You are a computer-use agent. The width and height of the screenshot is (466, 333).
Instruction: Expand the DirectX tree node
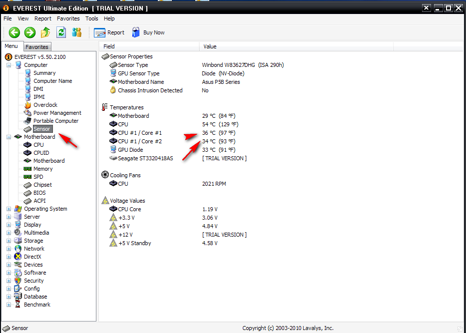point(8,257)
